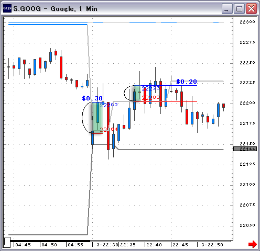This screenshot has width=260, height=251.
Task: Click the red 22164 price label
Action: pos(109,129)
